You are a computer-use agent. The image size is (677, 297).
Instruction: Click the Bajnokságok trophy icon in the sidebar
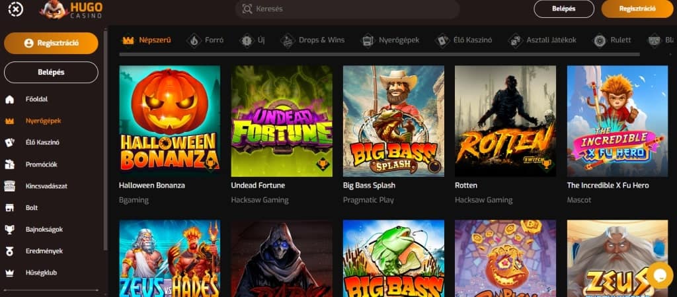coord(9,229)
